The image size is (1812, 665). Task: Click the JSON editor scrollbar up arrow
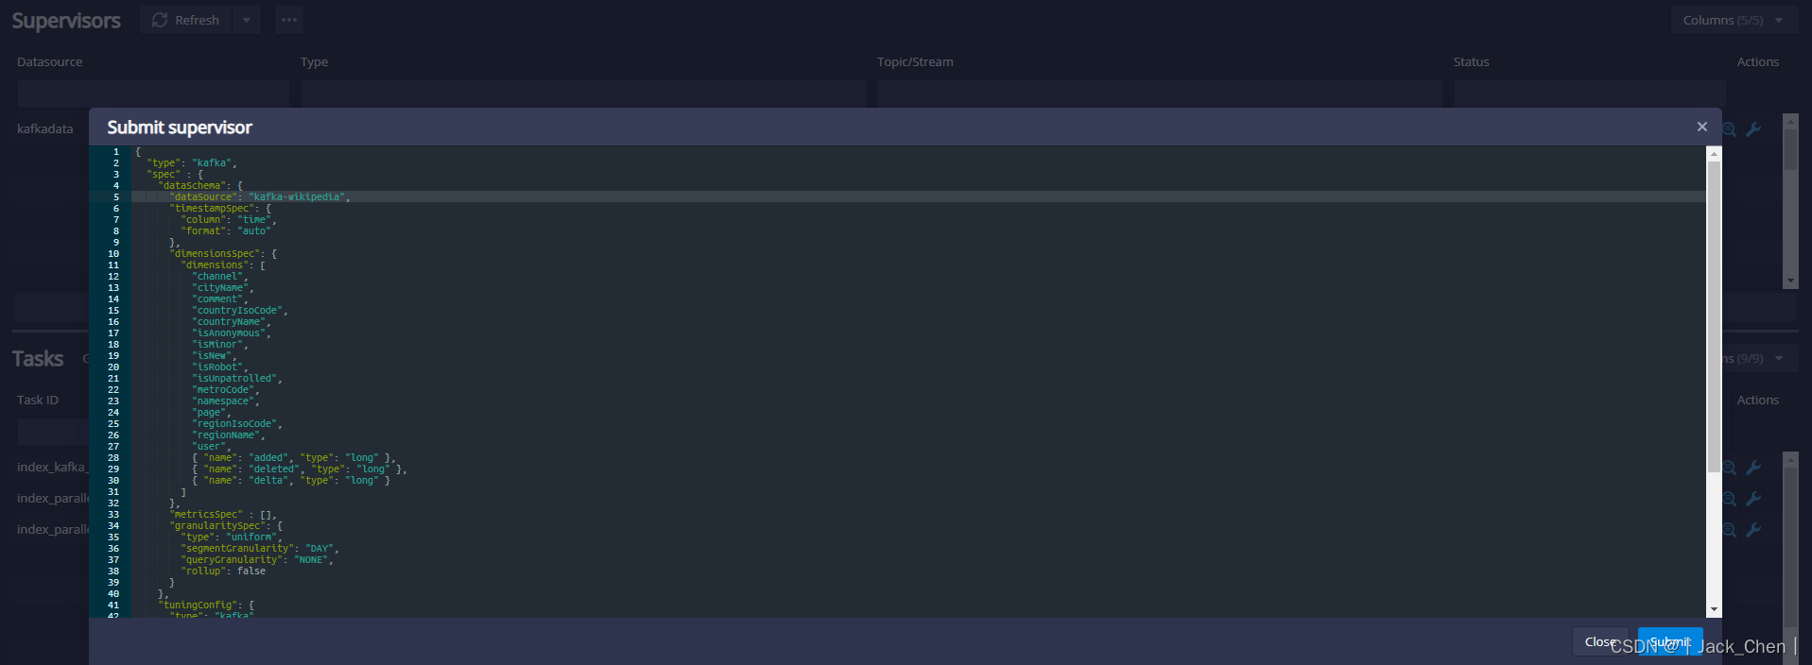tap(1714, 154)
